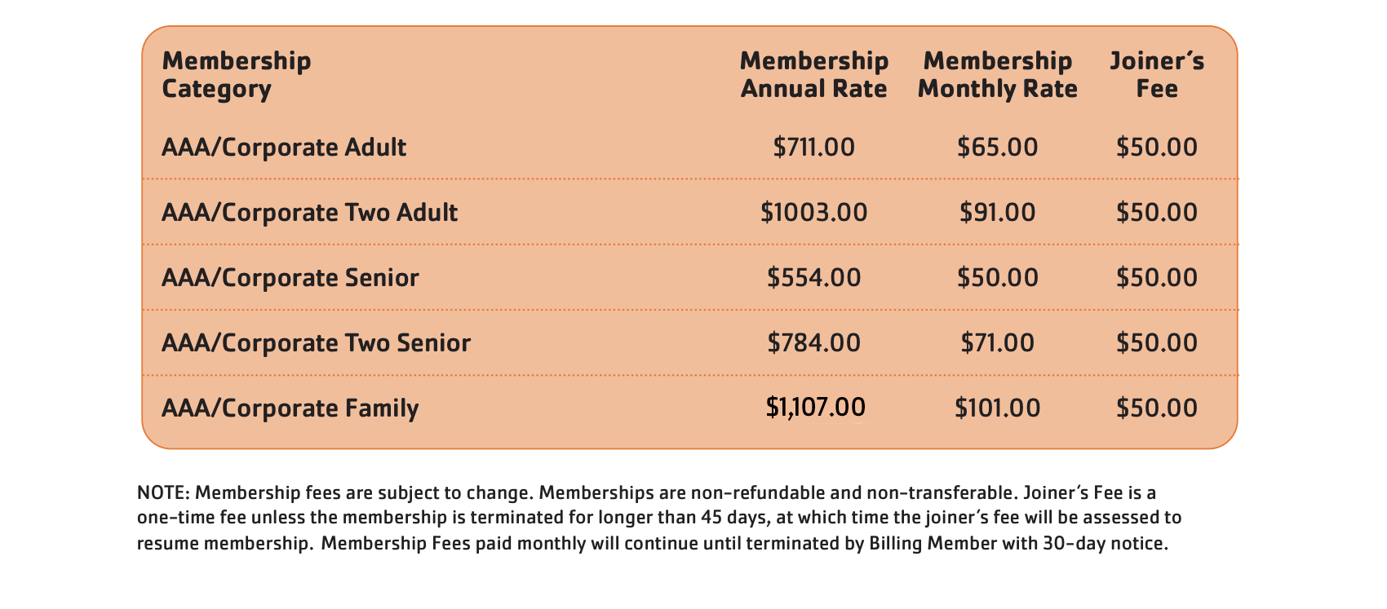Click the $71.00 monthly rate

(997, 343)
